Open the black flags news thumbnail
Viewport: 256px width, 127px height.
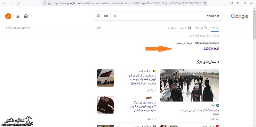[x=106, y=78]
